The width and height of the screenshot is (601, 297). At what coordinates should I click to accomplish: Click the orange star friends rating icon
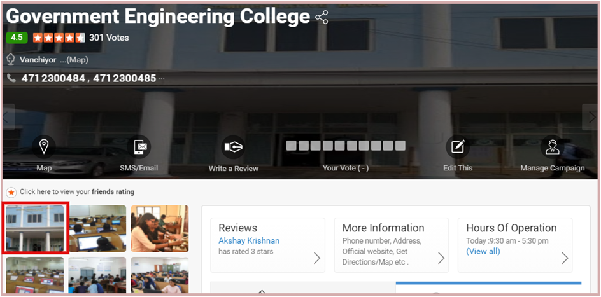point(11,192)
